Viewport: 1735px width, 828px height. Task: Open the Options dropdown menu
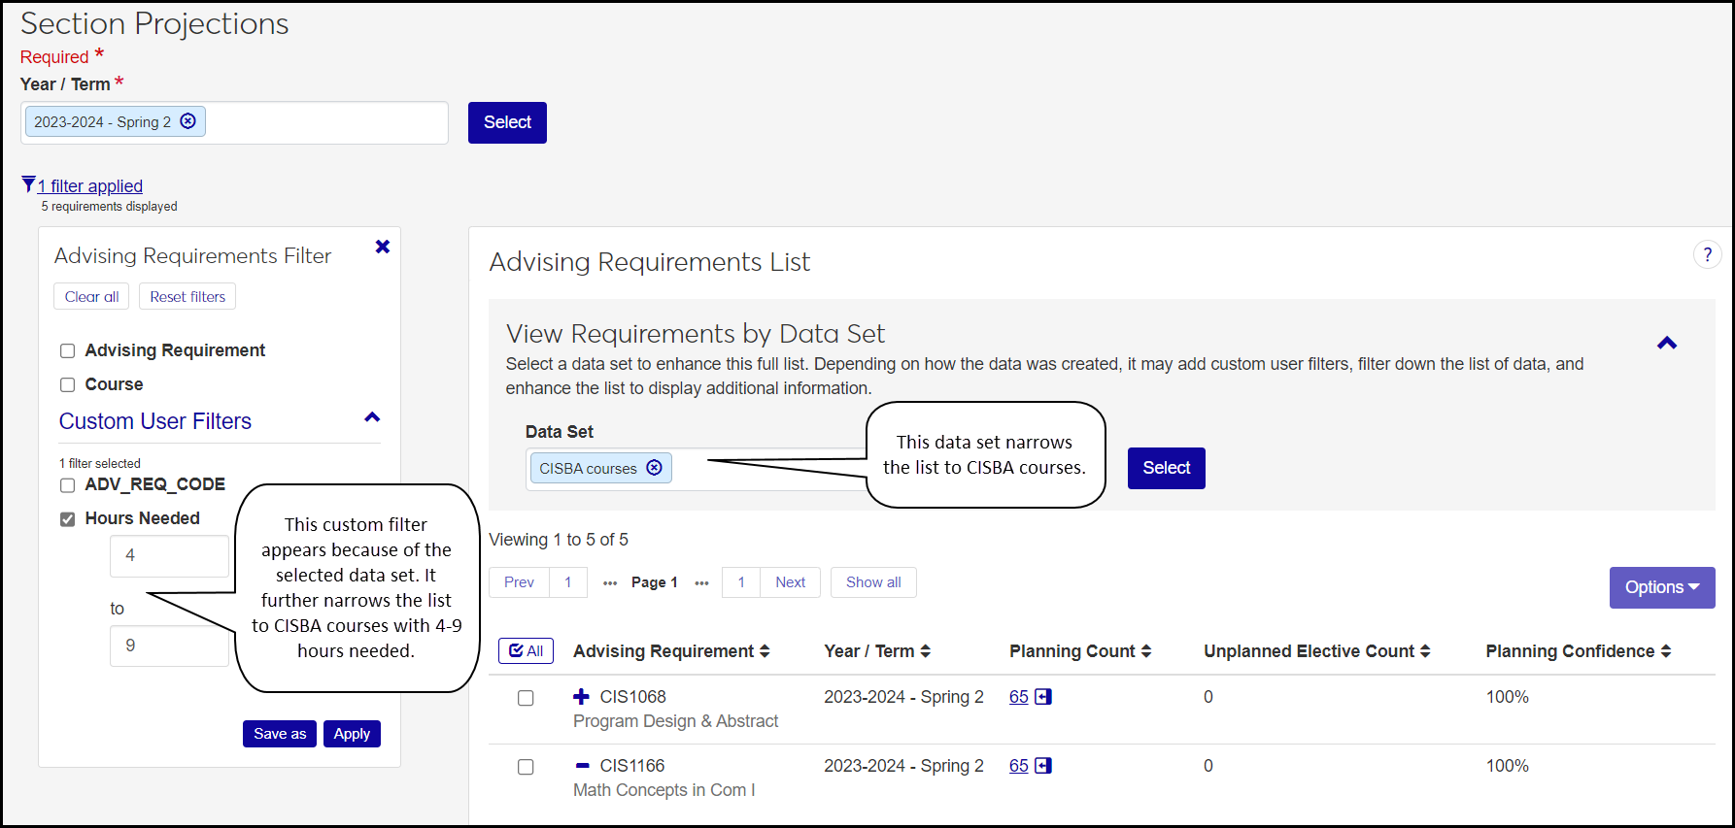click(x=1661, y=587)
